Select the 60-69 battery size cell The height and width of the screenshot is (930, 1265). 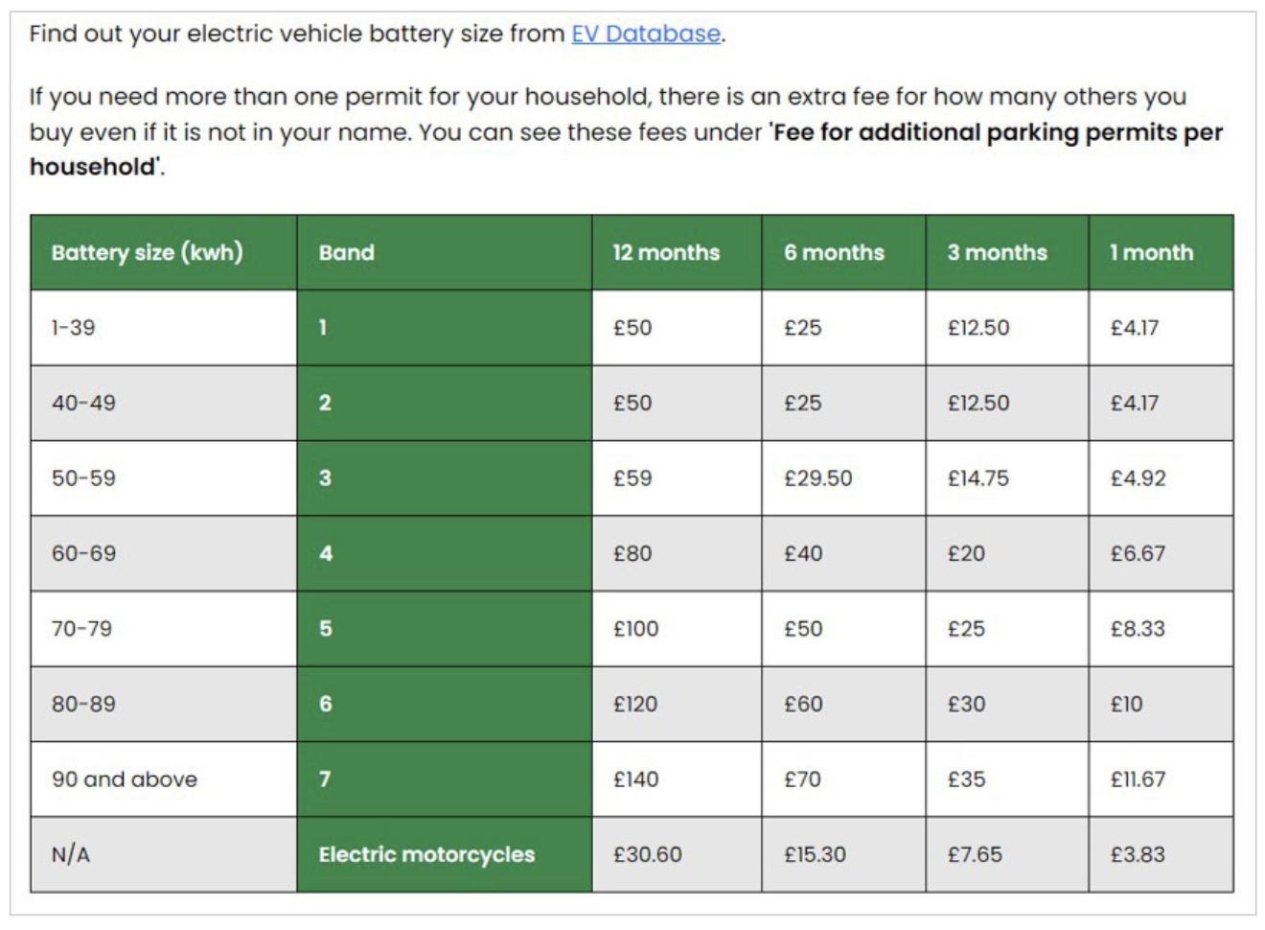coord(83,553)
